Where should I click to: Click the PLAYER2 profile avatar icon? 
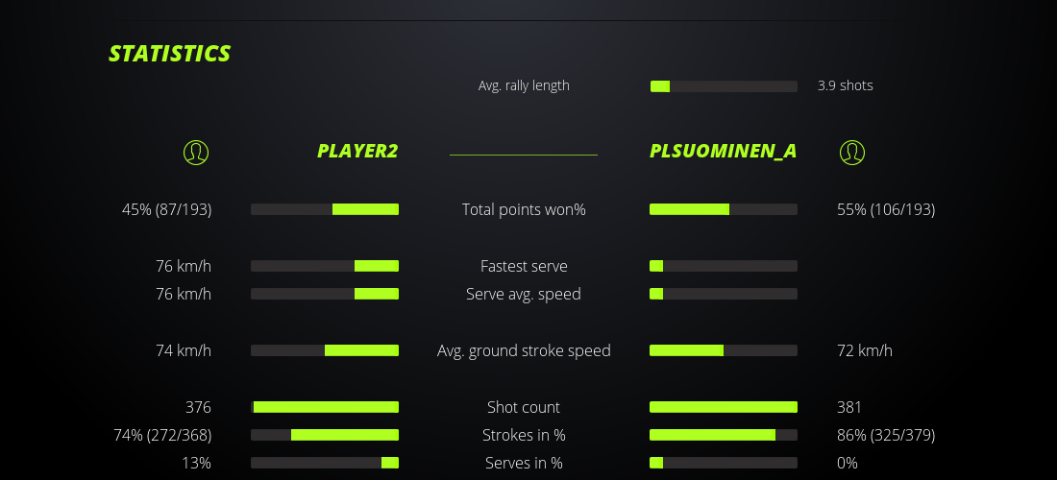(195, 152)
